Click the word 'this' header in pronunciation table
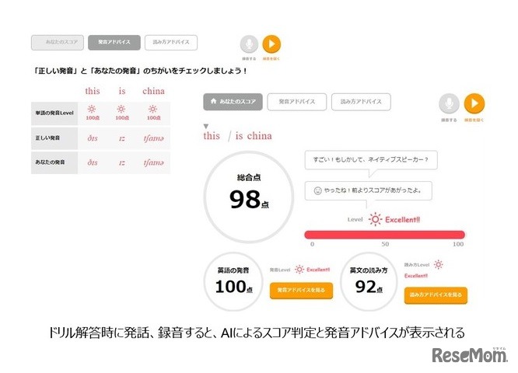This screenshot has height=373, width=518. 93,91
